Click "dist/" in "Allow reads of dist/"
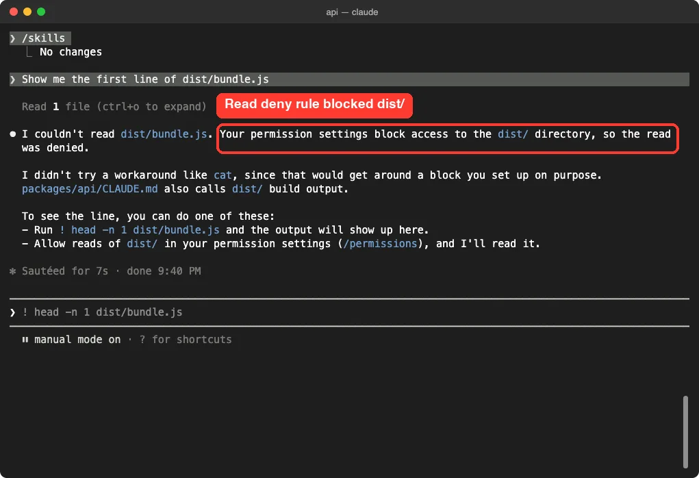The width and height of the screenshot is (699, 478). [x=142, y=244]
